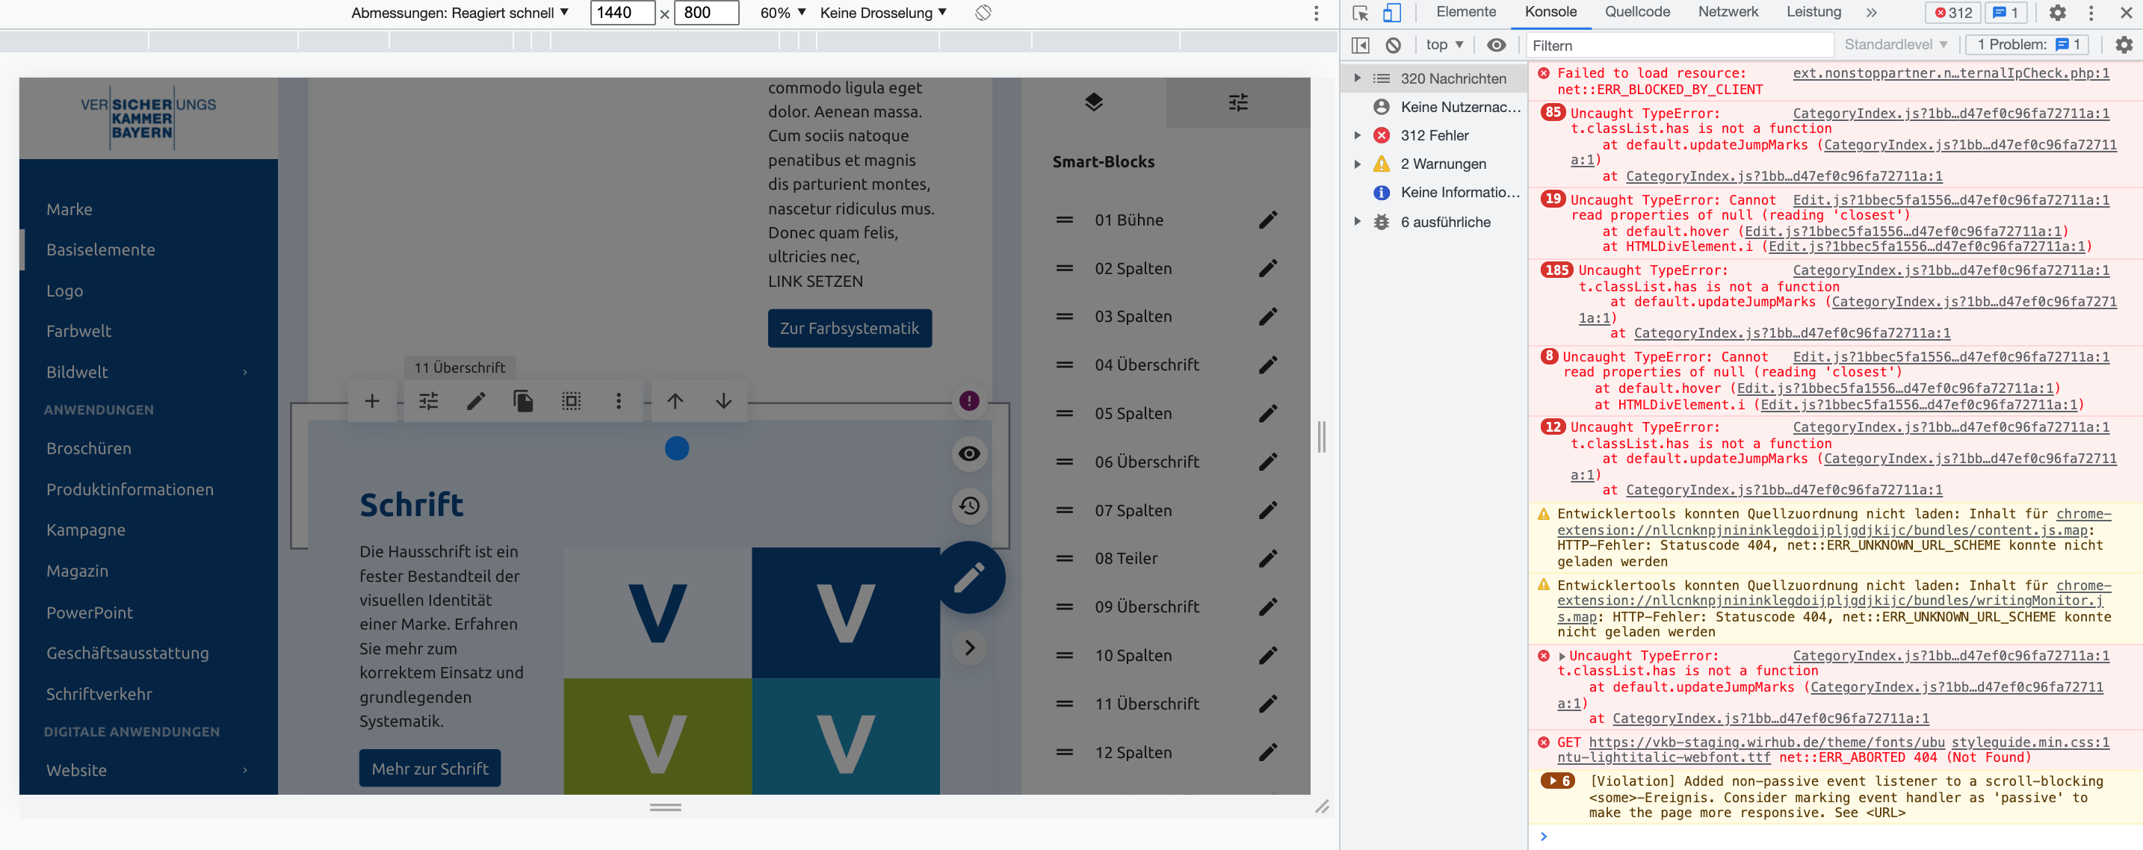2143x850 pixels.
Task: Click the Zur Farbsystematik button
Action: 850,328
